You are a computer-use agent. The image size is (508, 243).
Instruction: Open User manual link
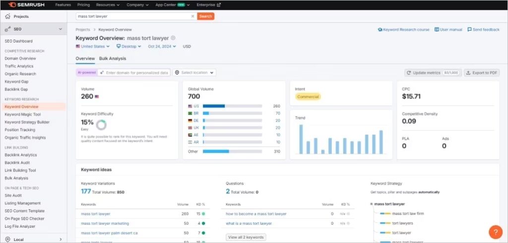click(448, 29)
